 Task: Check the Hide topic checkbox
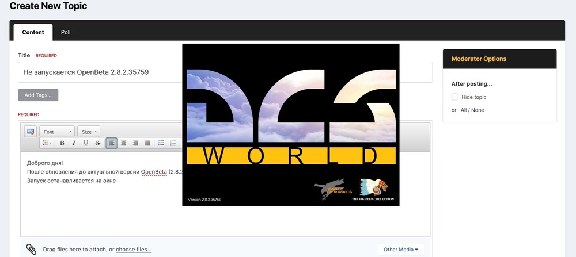point(455,97)
